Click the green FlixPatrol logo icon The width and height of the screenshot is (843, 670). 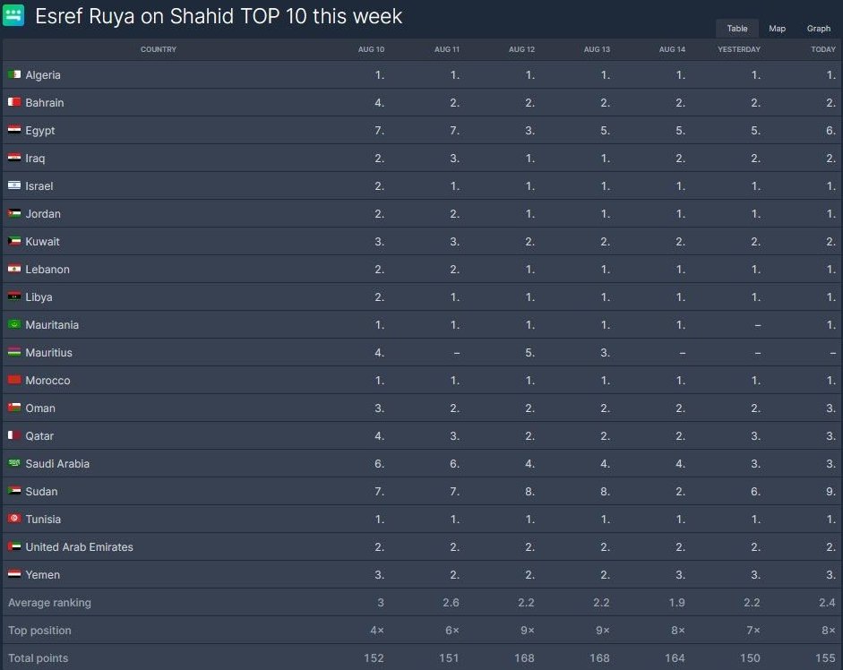(x=14, y=14)
